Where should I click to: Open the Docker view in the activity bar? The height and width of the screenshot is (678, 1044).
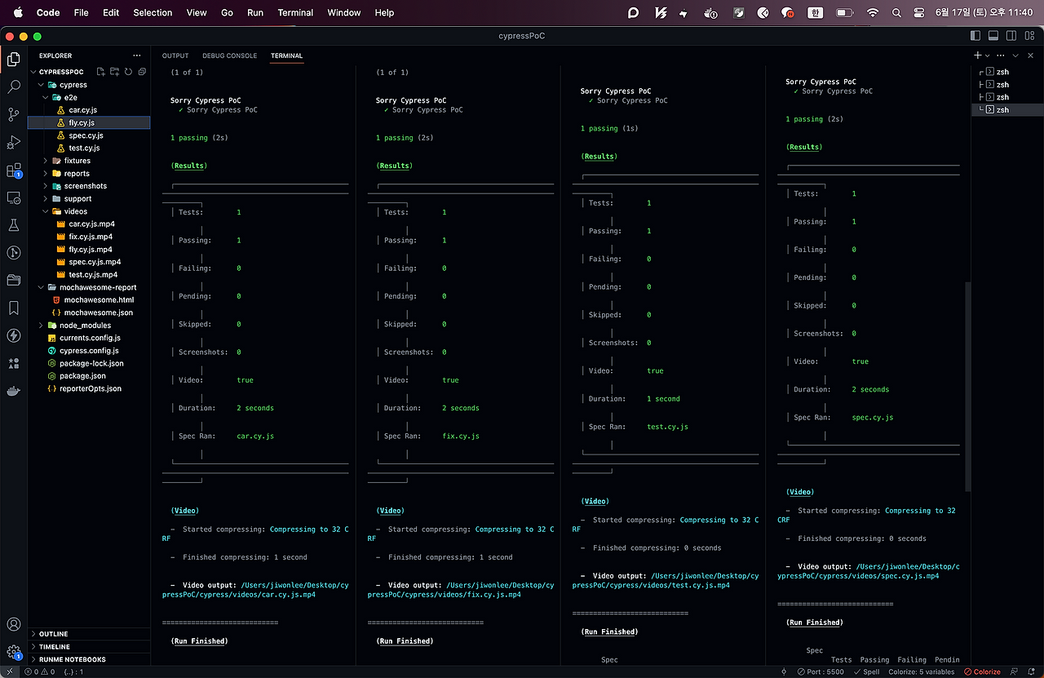(x=13, y=391)
